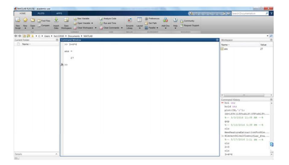Open the Simulink Library

coord(129,23)
